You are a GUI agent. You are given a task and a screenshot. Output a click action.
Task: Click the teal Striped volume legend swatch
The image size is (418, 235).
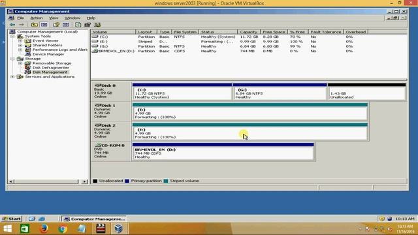coord(166,181)
